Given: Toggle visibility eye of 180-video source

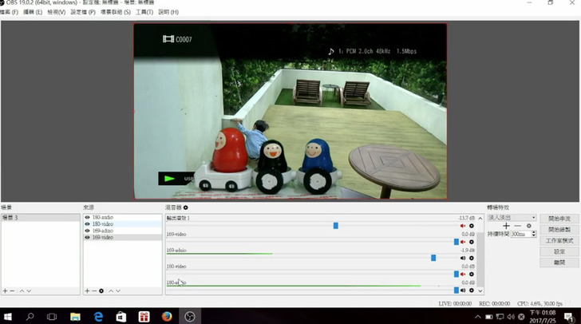Looking at the screenshot, I should click(88, 224).
